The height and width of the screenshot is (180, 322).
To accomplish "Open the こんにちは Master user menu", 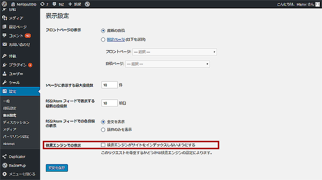I will click(296, 4).
